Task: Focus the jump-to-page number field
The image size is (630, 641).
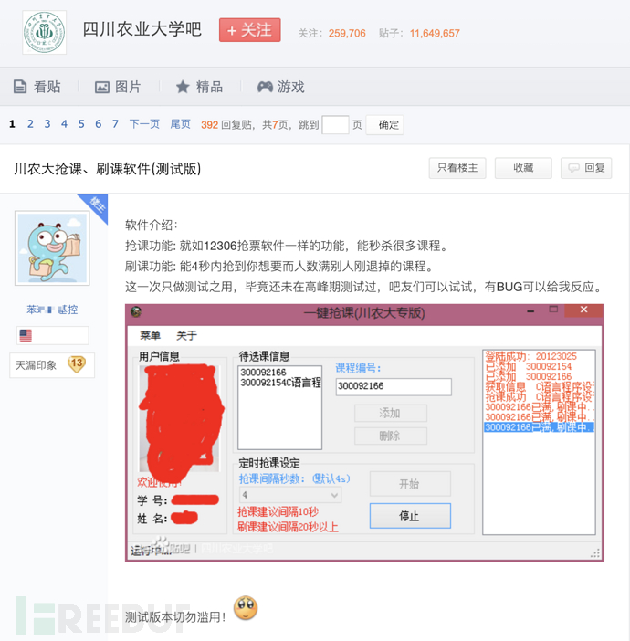Action: pyautogui.click(x=335, y=125)
